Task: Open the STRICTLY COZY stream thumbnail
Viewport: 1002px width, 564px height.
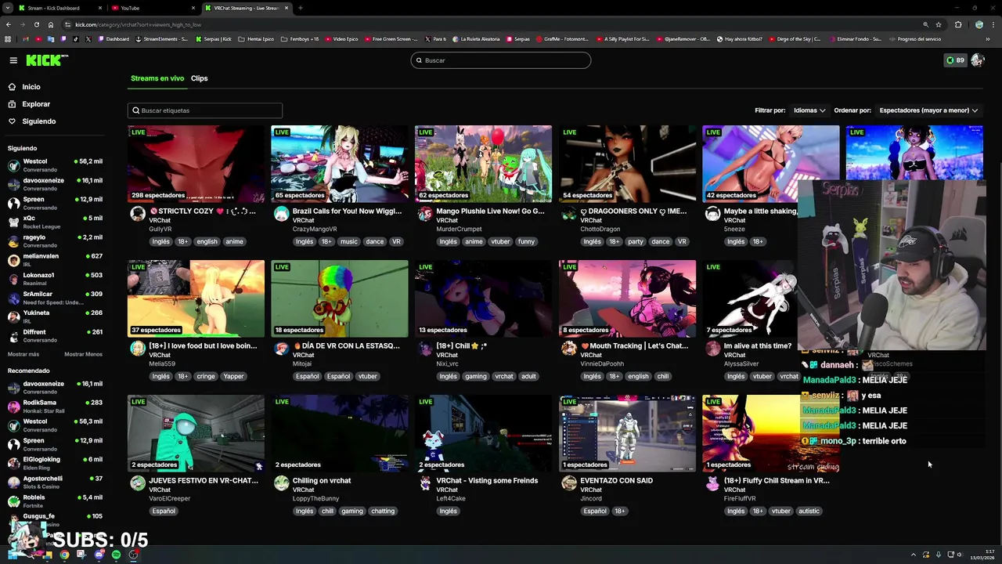Action: point(196,164)
